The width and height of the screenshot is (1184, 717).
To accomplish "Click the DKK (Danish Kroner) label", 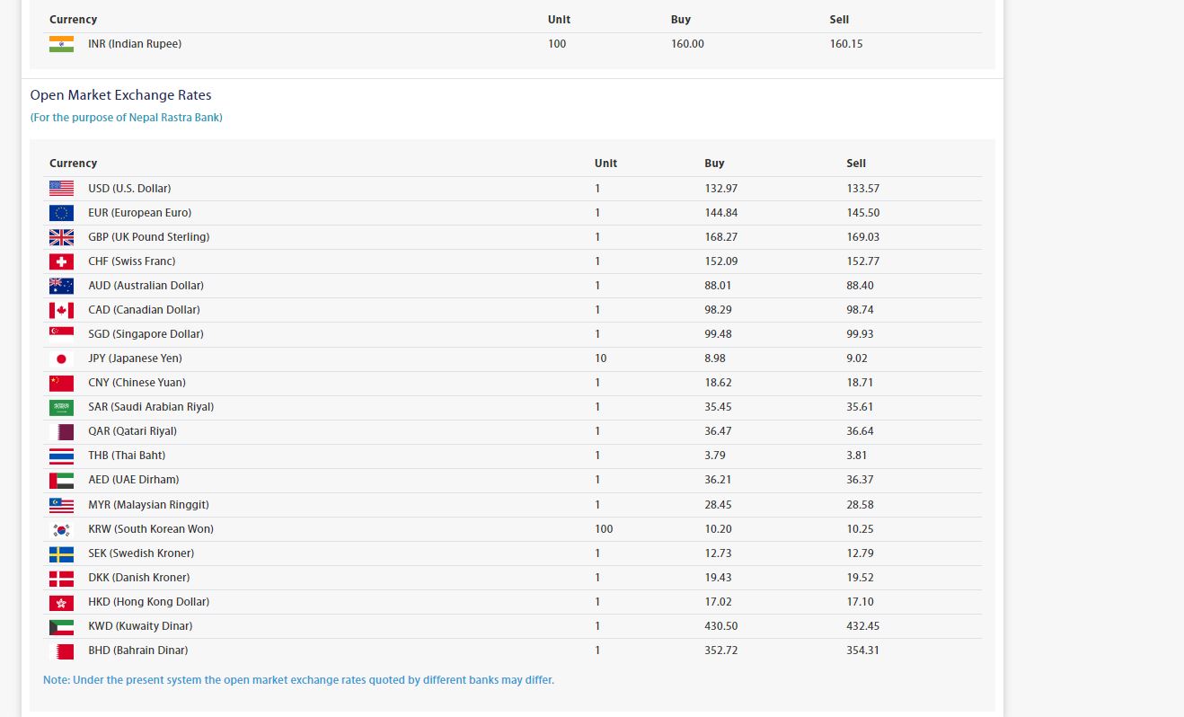I will (138, 578).
